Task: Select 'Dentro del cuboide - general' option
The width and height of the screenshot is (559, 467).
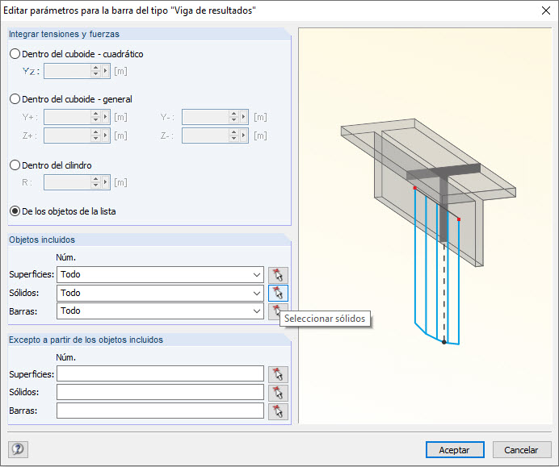Action: [15, 99]
